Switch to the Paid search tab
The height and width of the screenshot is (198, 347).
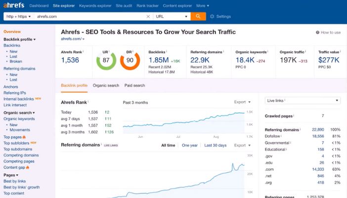click(x=134, y=85)
